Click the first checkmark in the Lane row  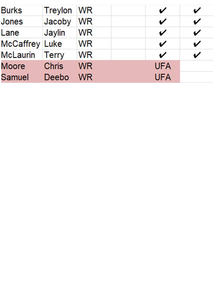(162, 33)
